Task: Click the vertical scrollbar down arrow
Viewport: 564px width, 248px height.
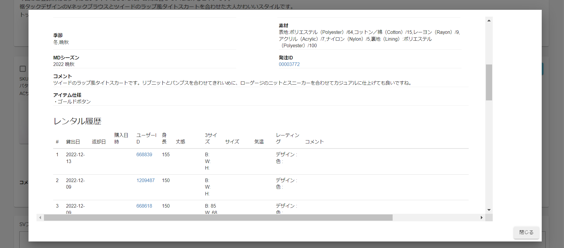Action: pos(489,210)
